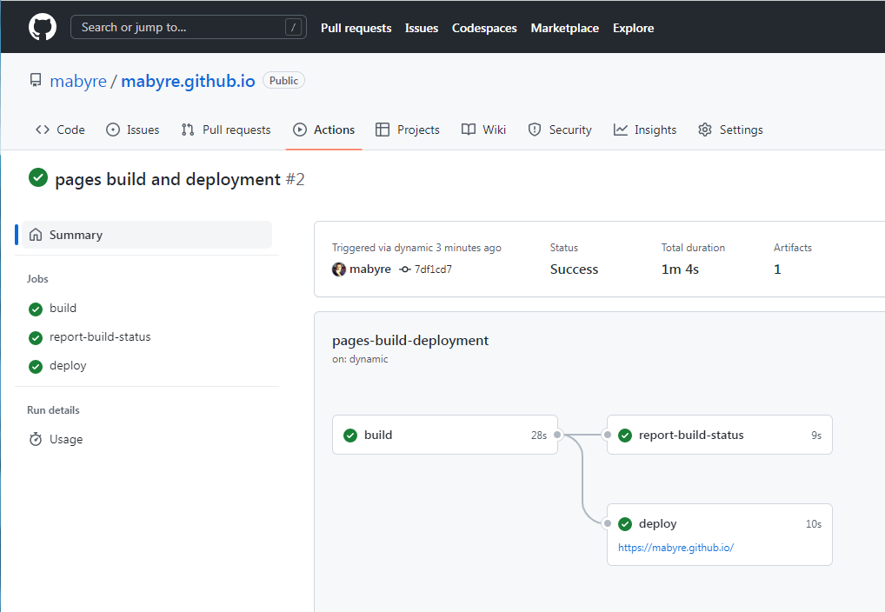Open the Artifacts count of 1
The image size is (885, 612).
(x=777, y=269)
